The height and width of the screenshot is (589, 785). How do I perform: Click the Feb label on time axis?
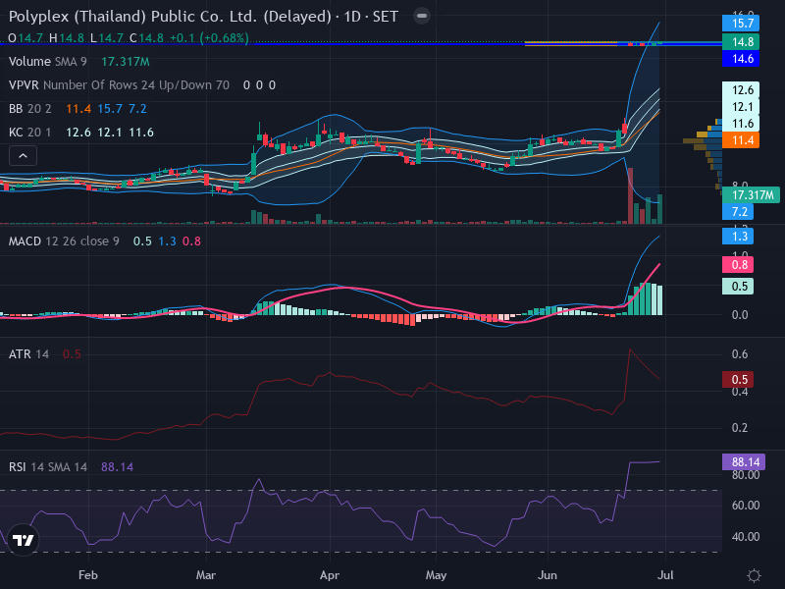point(88,575)
